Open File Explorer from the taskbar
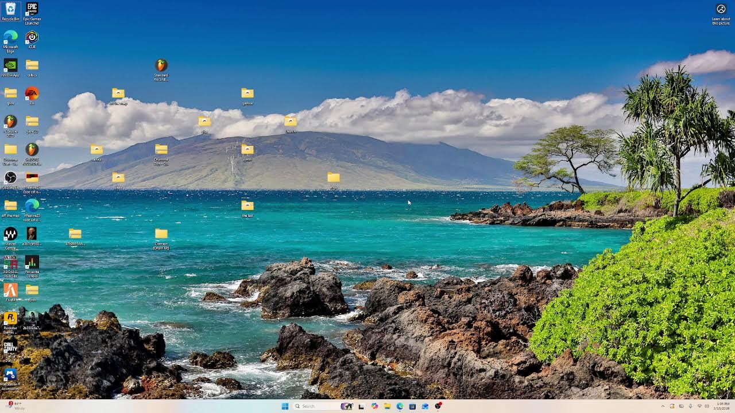735x413 pixels. [387, 406]
